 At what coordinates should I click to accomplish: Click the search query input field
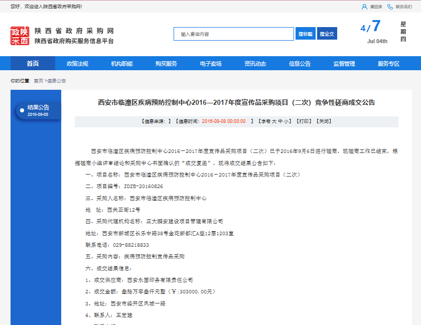pyautogui.click(x=234, y=34)
